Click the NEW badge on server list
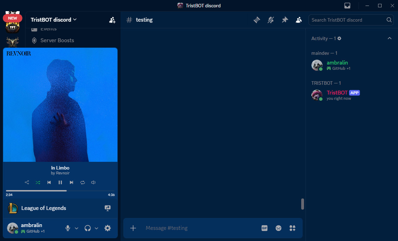Screen dimensions: 398x241 click(x=13, y=18)
